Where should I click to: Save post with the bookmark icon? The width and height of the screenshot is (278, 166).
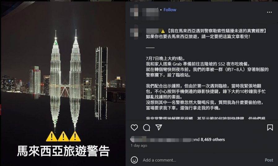[270, 128]
